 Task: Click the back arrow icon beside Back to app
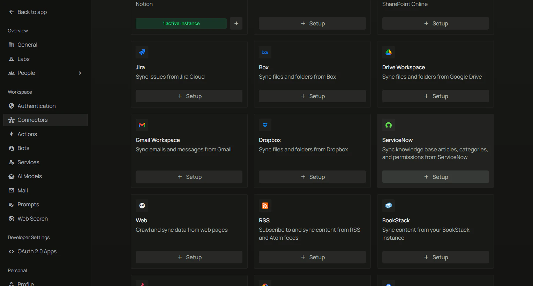[12, 12]
